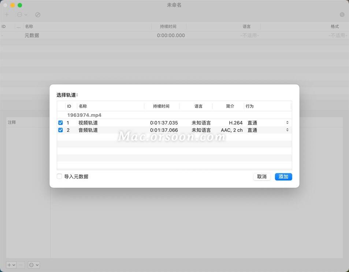Click the H.264 codec cell
The width and height of the screenshot is (349, 272).
point(235,123)
